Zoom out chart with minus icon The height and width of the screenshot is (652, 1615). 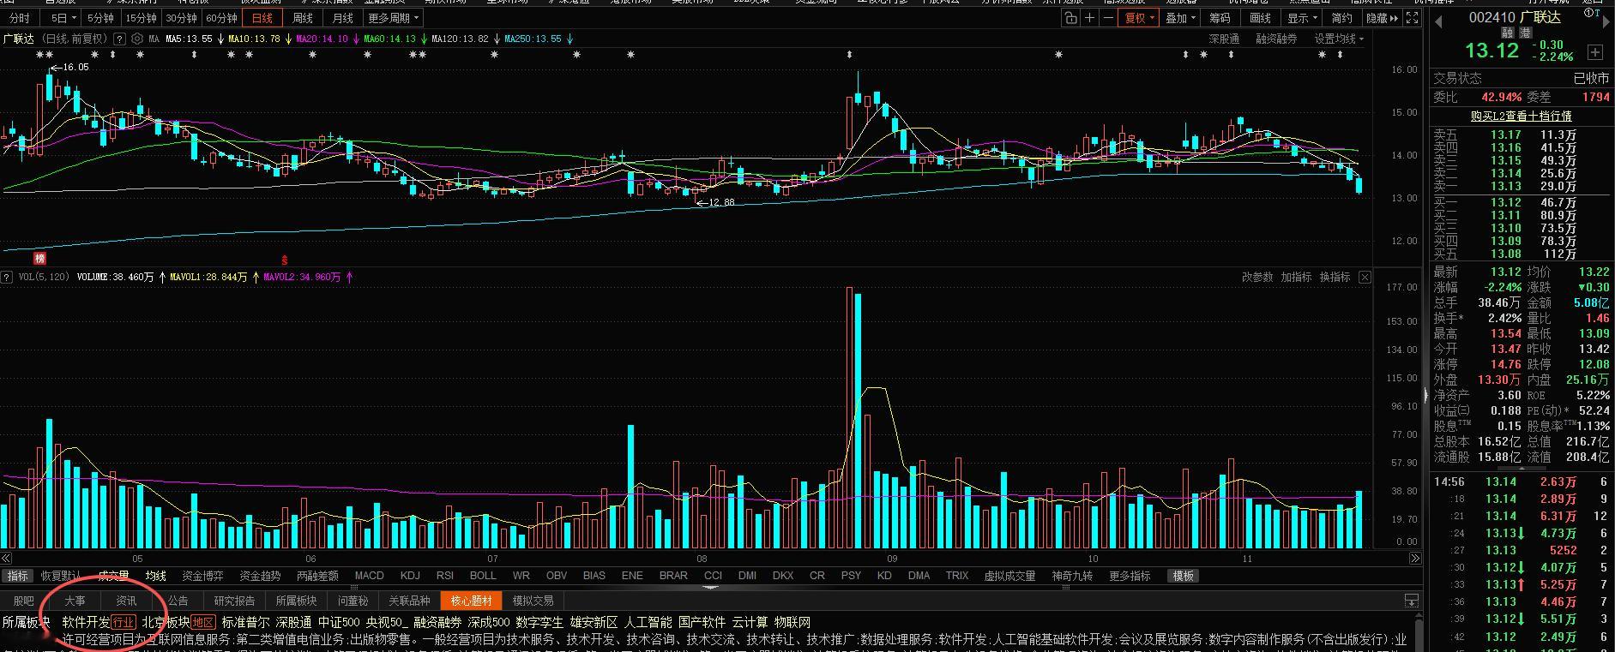click(1108, 18)
